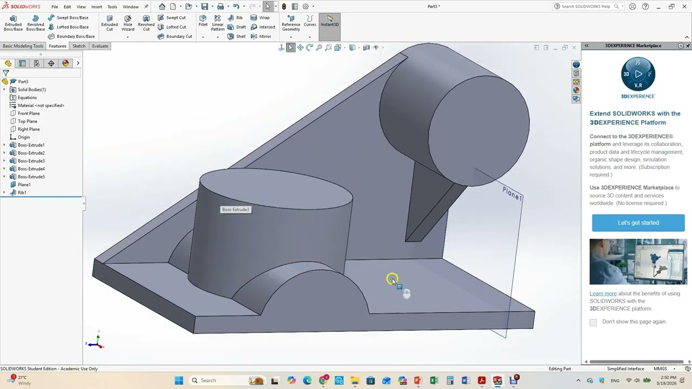
Task: Click the Rotate view tool in view toolbar
Action: tap(309, 48)
